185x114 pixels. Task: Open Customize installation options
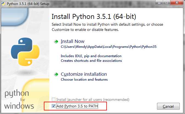click(84, 74)
